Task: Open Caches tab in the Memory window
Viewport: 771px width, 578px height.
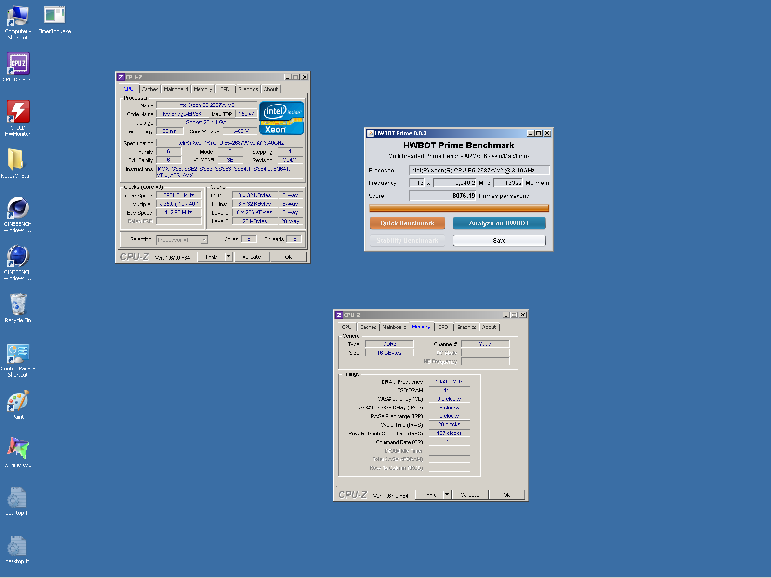Action: (368, 327)
